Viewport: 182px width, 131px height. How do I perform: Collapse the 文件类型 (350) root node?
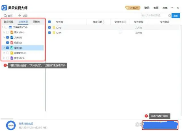click(2, 27)
